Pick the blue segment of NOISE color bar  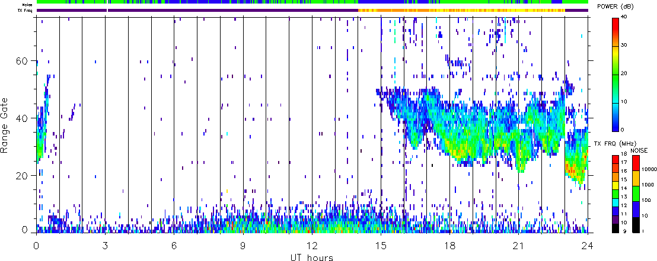click(636, 210)
